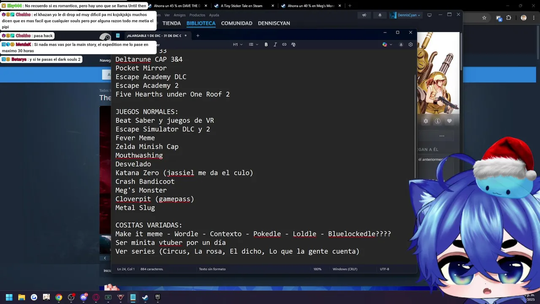Open Discord from taskbar

click(84, 297)
